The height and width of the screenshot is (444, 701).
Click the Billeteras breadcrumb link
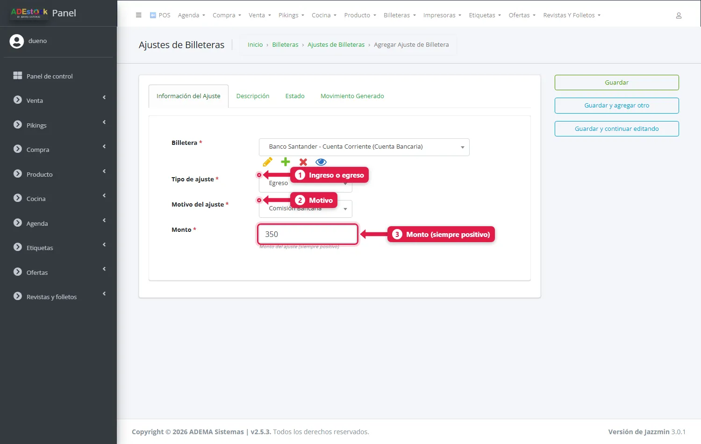click(x=285, y=45)
